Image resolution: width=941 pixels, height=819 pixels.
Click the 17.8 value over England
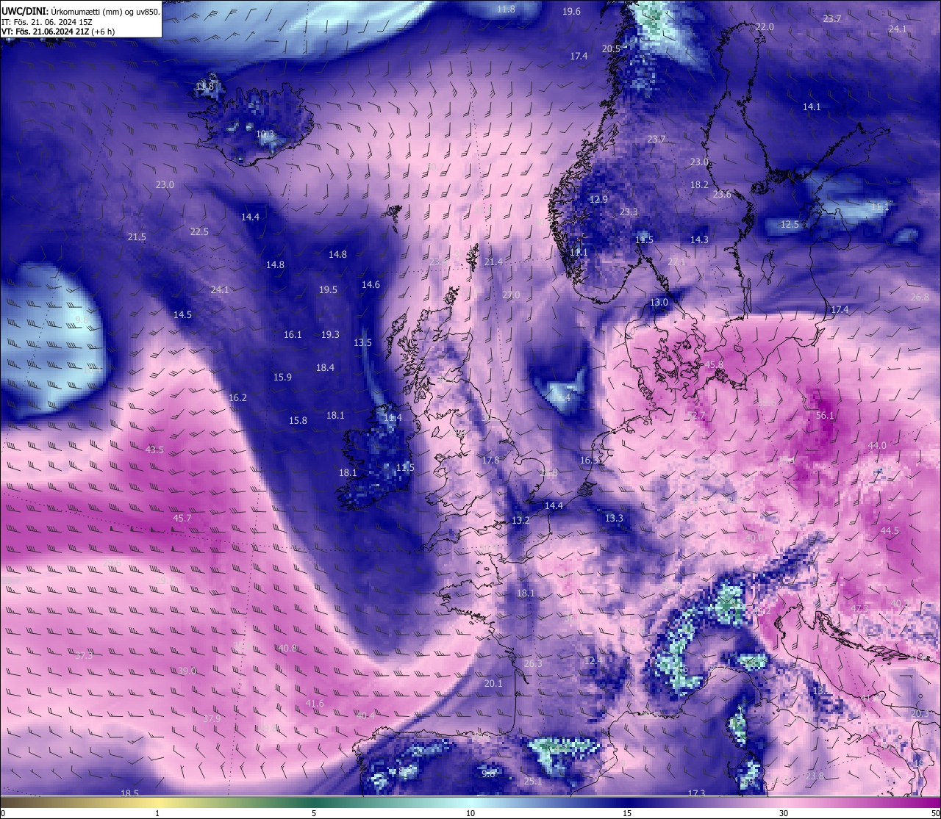tap(490, 461)
